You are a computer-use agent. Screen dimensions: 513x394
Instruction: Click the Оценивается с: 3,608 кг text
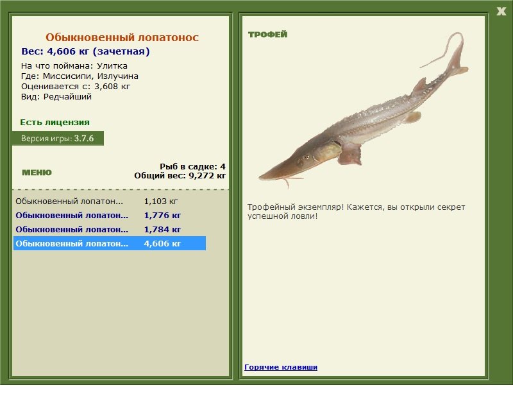[x=76, y=87]
